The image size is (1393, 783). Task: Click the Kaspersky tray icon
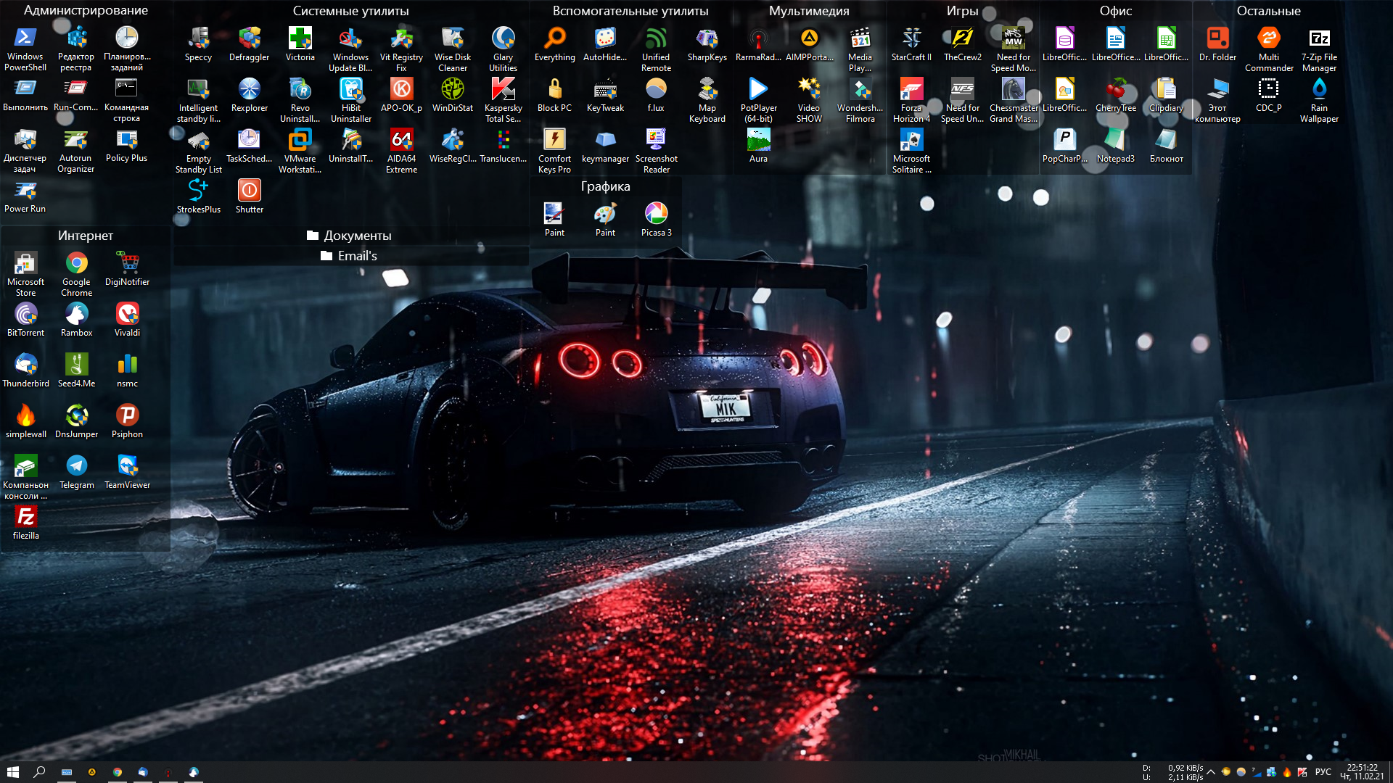point(1302,772)
